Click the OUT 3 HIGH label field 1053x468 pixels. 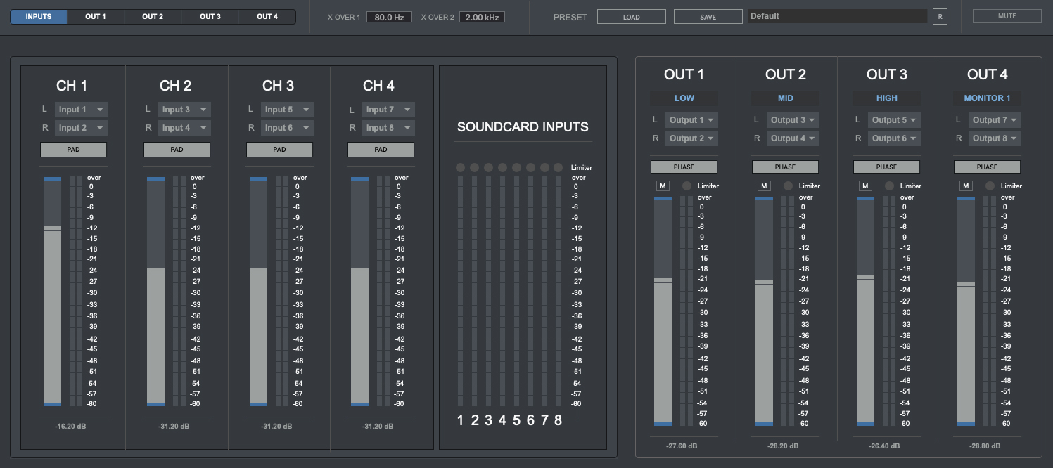point(886,98)
